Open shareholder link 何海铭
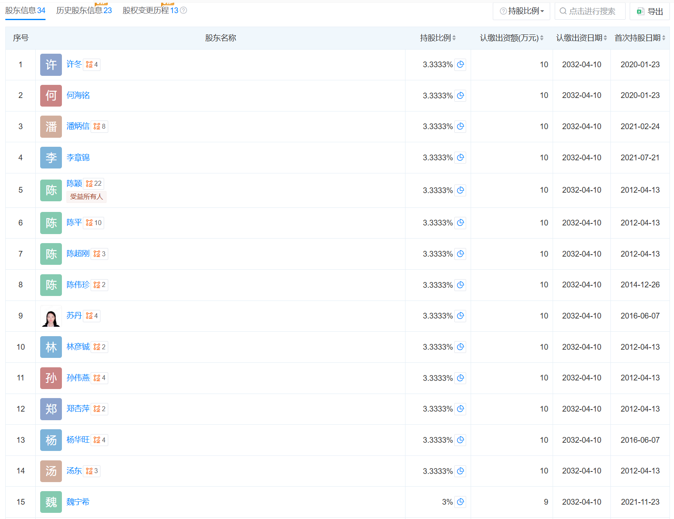The height and width of the screenshot is (519, 674). click(78, 96)
